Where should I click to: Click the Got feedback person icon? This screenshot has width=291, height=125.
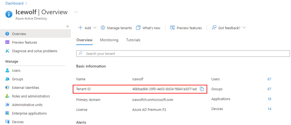(214, 28)
